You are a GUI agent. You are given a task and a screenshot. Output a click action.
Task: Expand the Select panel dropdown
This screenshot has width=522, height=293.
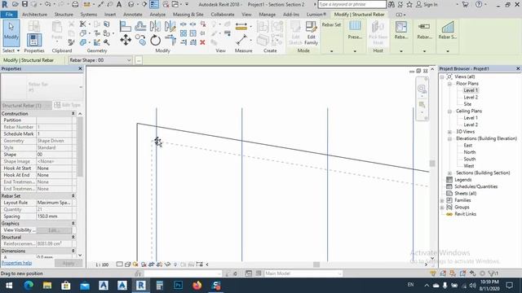pos(11,50)
